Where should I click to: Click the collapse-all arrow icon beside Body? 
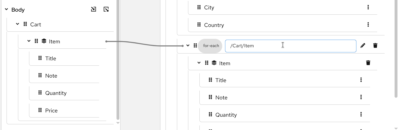point(106,10)
